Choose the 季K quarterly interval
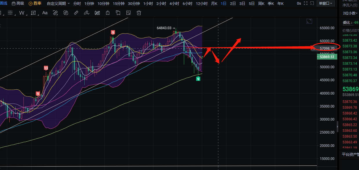This screenshot has height=170, width=359. 271,3
